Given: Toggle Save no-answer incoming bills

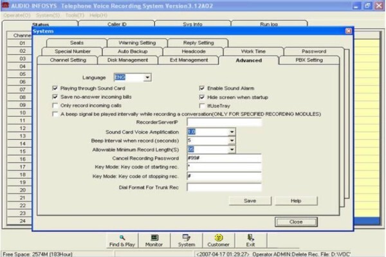Looking at the screenshot, I should [x=55, y=96].
